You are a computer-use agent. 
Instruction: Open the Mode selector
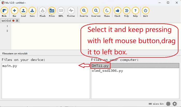click(x=4, y=12)
